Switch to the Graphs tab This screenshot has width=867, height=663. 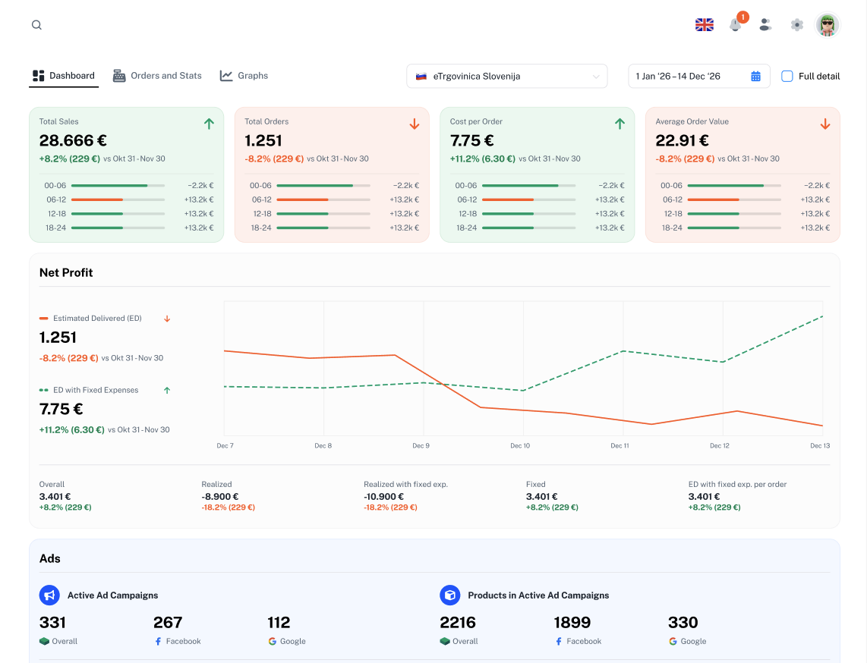[x=244, y=76]
